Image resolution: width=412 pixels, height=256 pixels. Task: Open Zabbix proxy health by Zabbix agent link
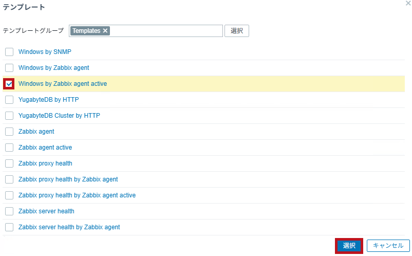(68, 179)
